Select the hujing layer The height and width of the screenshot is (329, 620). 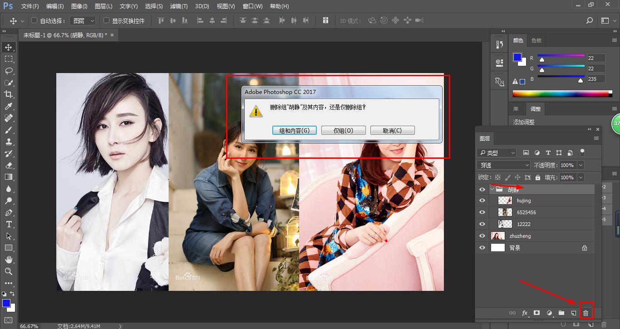(x=545, y=201)
